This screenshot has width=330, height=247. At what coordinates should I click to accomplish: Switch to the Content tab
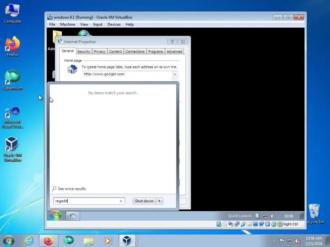pos(115,51)
